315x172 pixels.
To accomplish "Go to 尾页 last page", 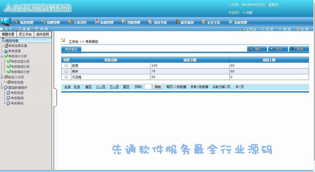I will click(126, 87).
